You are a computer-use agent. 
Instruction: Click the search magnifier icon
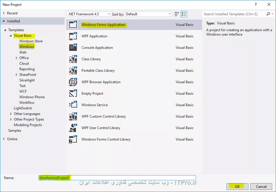(x=268, y=14)
